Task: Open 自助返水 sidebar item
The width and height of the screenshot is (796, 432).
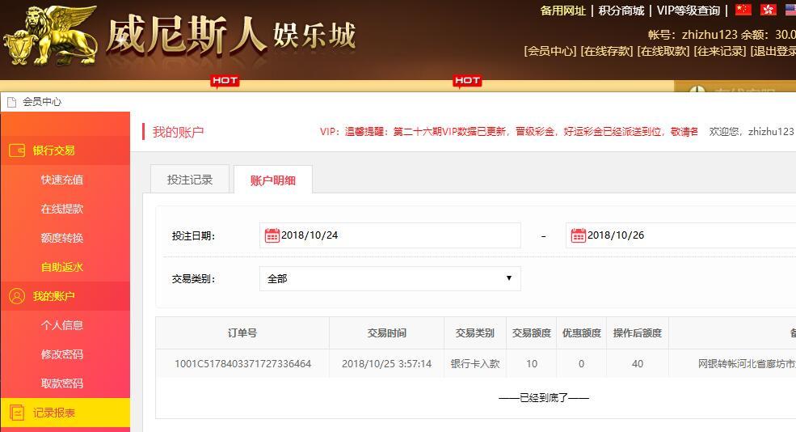Action: [62, 267]
